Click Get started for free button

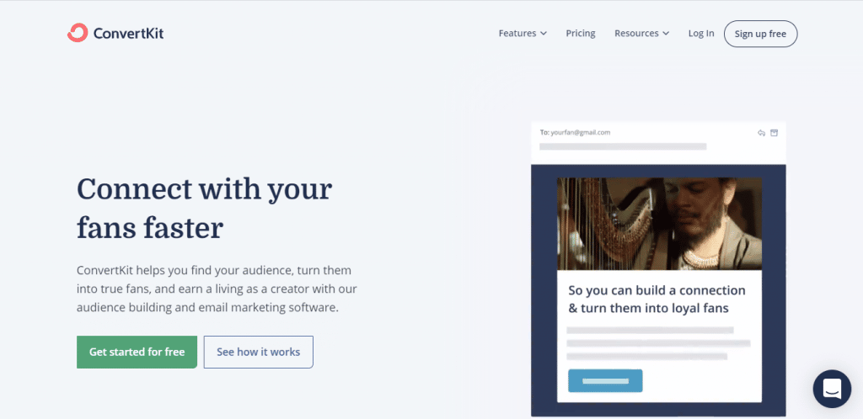point(137,352)
